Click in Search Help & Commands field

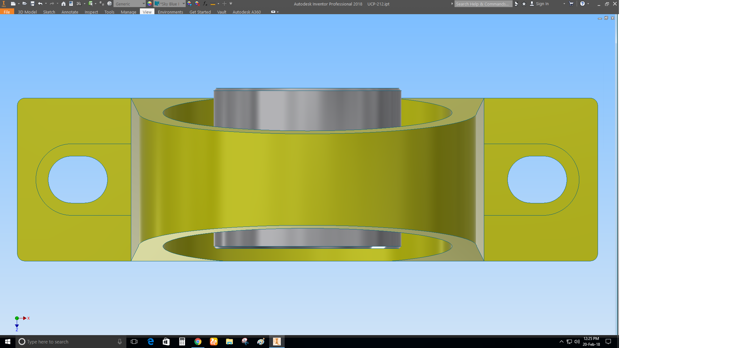coord(483,4)
